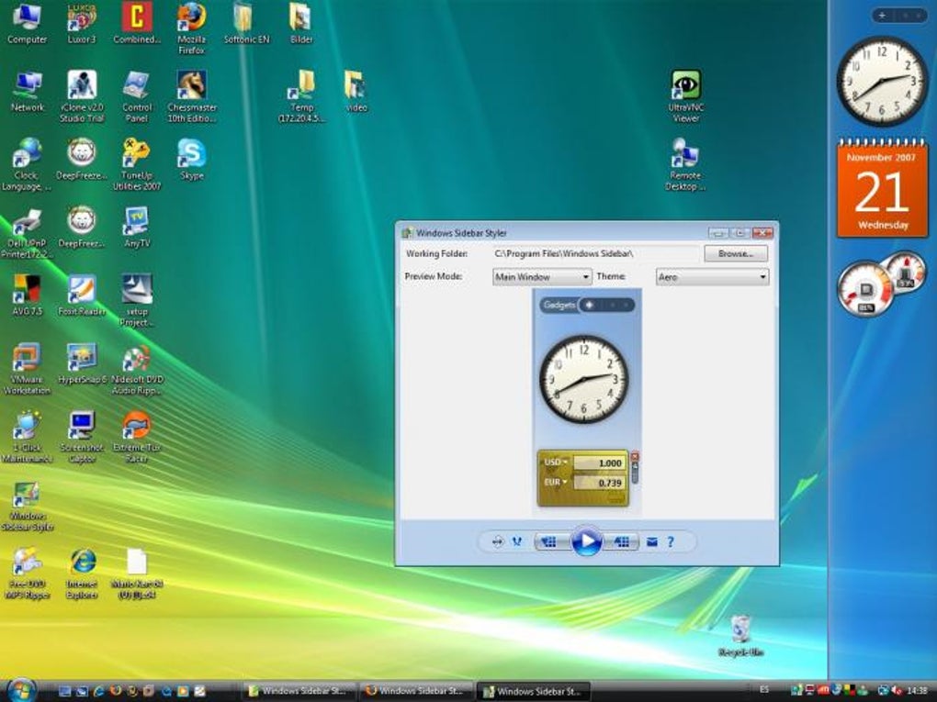Screen dimensions: 937x702
Task: Open help via the question mark icon
Action: pyautogui.click(x=671, y=542)
